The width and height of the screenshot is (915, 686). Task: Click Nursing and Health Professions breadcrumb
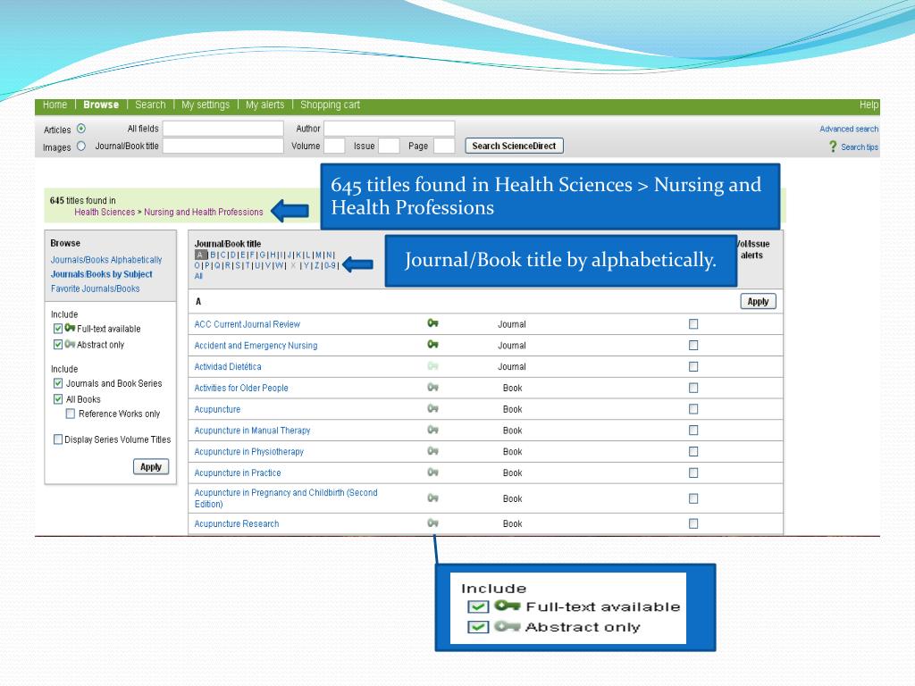click(x=204, y=212)
